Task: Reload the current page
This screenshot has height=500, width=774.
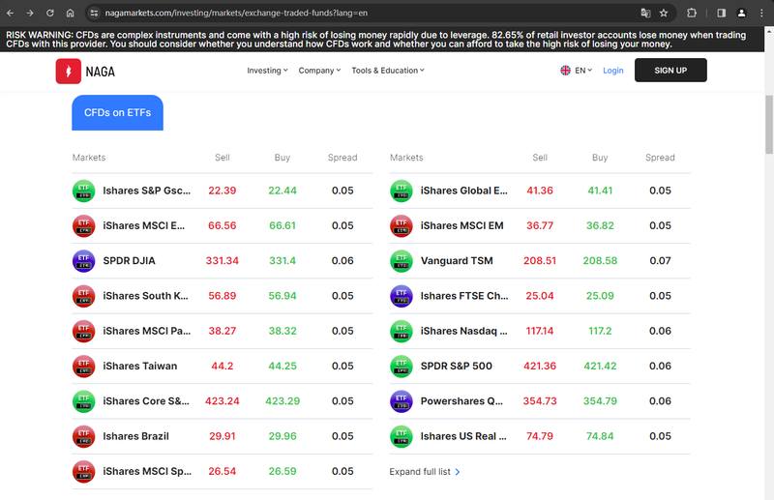Action: [x=50, y=13]
